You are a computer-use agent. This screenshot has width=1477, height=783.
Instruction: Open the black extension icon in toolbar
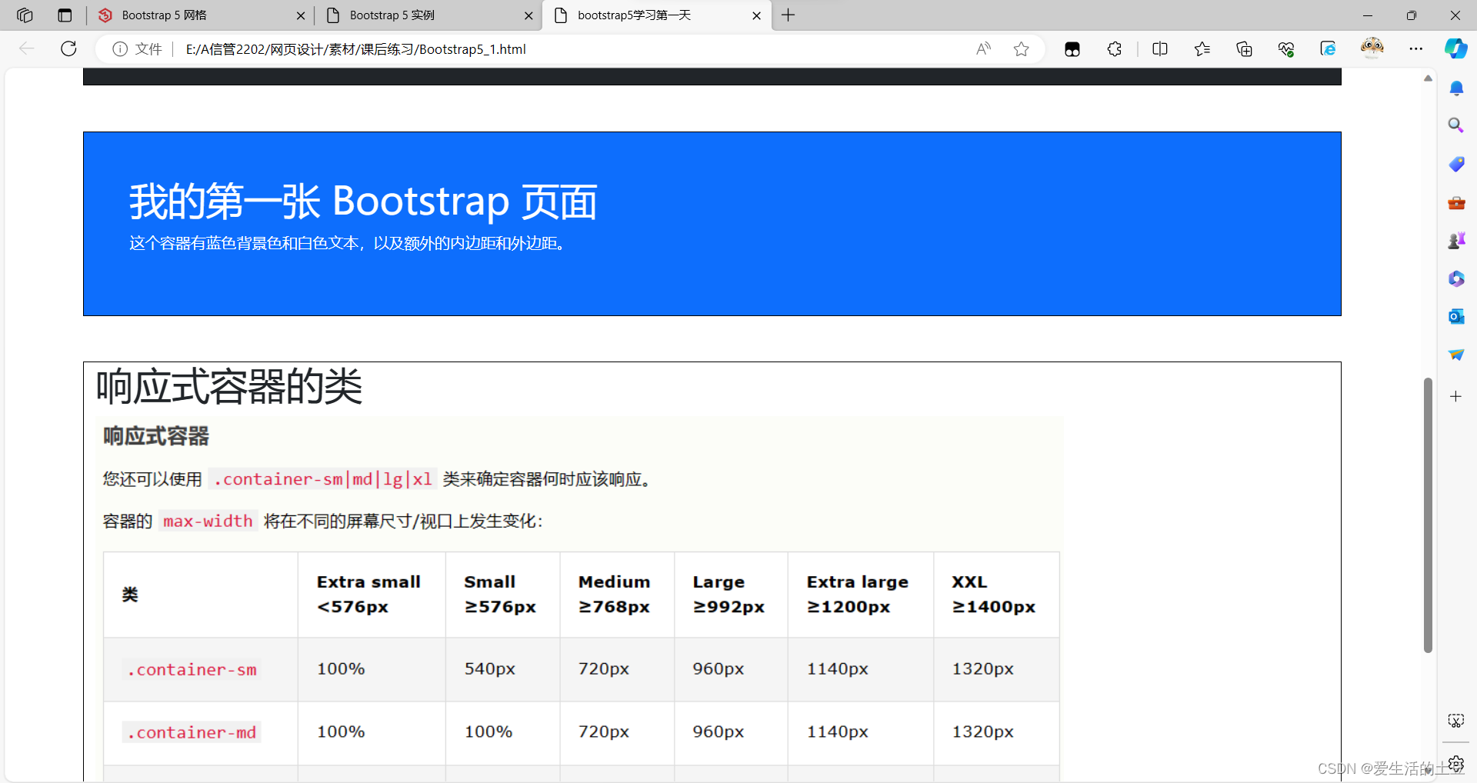point(1072,49)
